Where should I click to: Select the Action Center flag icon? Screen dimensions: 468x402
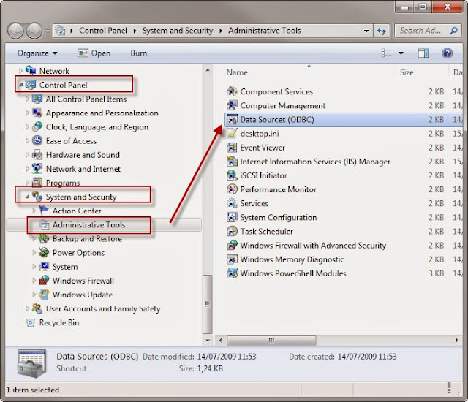(x=44, y=211)
